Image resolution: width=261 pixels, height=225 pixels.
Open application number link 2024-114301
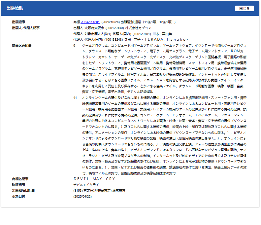click(90, 22)
